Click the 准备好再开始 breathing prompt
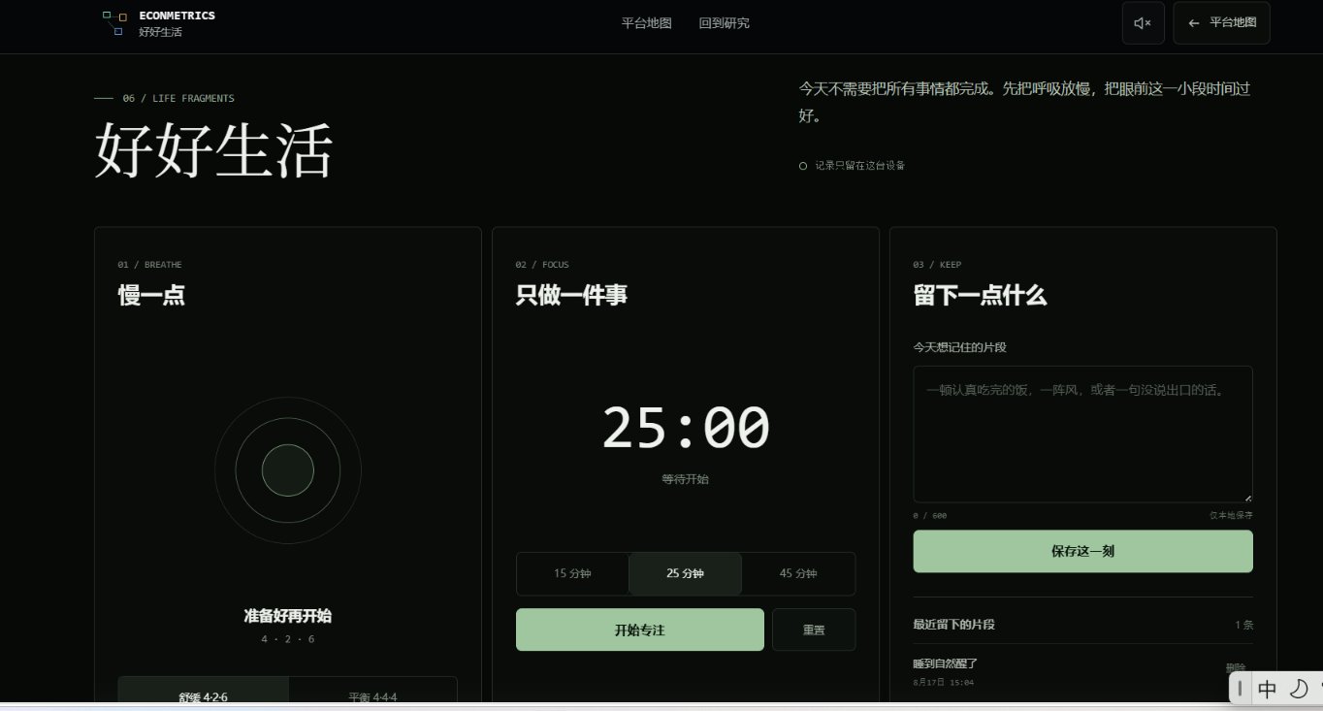1323x711 pixels. coord(288,616)
